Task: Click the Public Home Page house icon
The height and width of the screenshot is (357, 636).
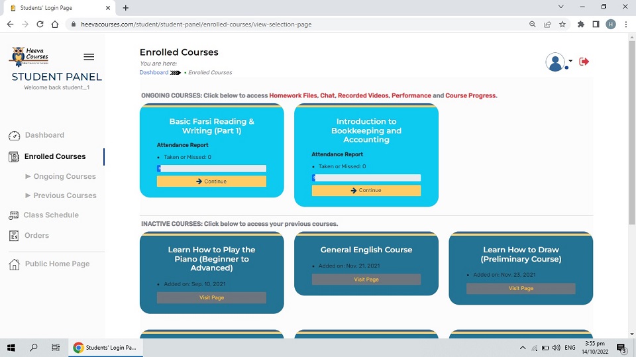Action: tap(14, 264)
